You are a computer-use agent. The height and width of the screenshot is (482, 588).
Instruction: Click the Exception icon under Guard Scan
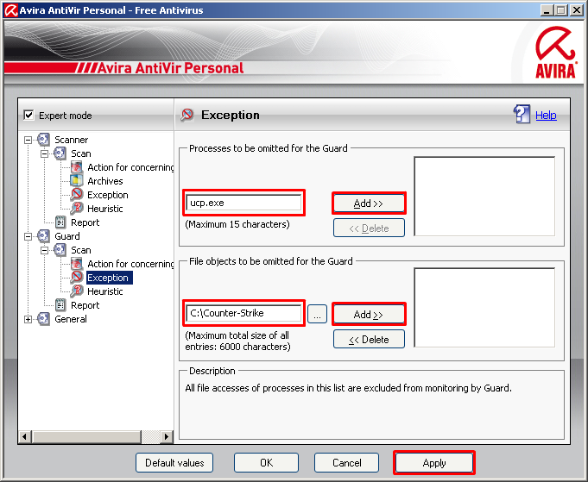point(77,277)
